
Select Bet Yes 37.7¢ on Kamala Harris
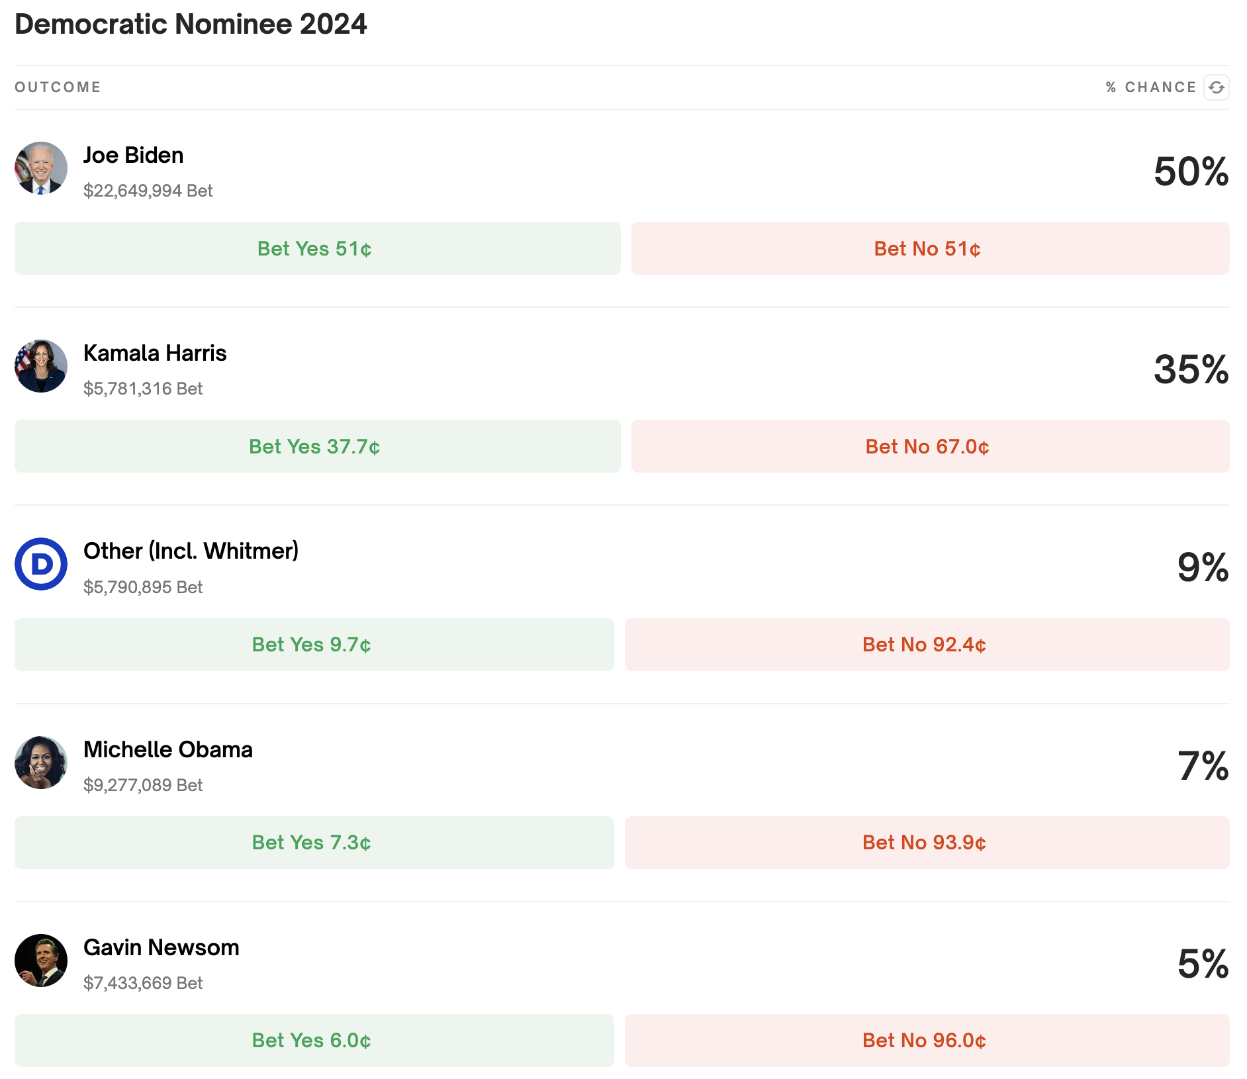pyautogui.click(x=317, y=446)
